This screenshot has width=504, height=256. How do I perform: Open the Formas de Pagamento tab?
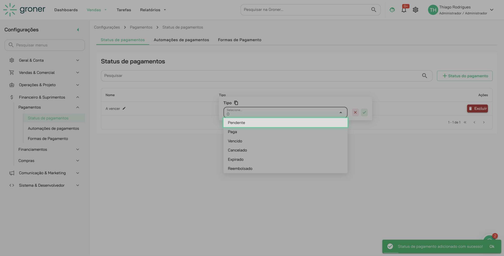(239, 40)
